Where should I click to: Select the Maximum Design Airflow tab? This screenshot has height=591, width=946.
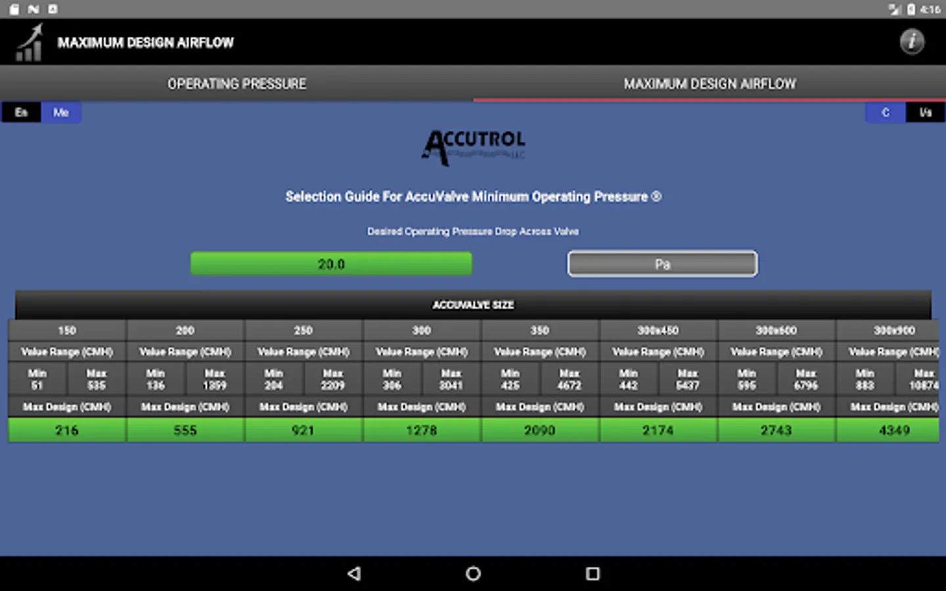coord(709,84)
